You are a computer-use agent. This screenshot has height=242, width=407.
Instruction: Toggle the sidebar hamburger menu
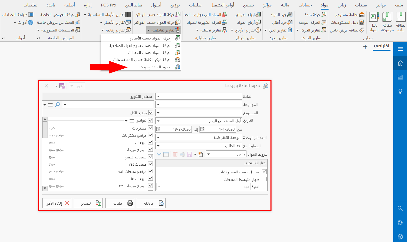400,49
